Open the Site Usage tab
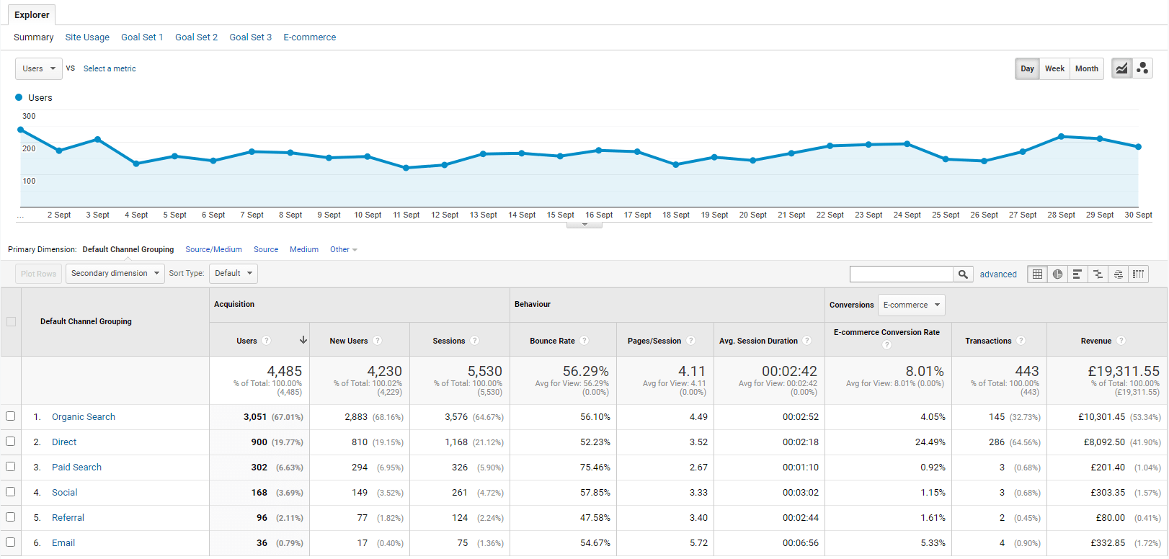The height and width of the screenshot is (559, 1169). point(87,37)
